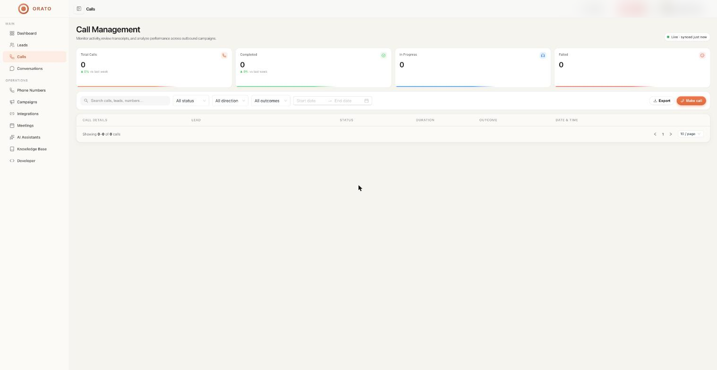Viewport: 717px width, 370px height.
Task: Click the OUTCOME column header
Action: [488, 120]
